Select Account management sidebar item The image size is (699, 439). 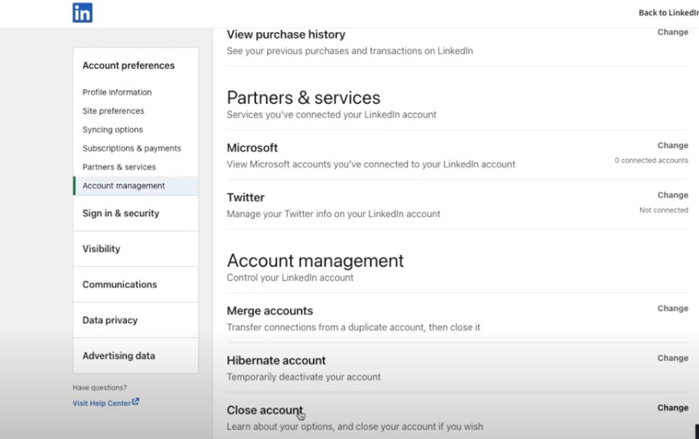[x=124, y=186]
